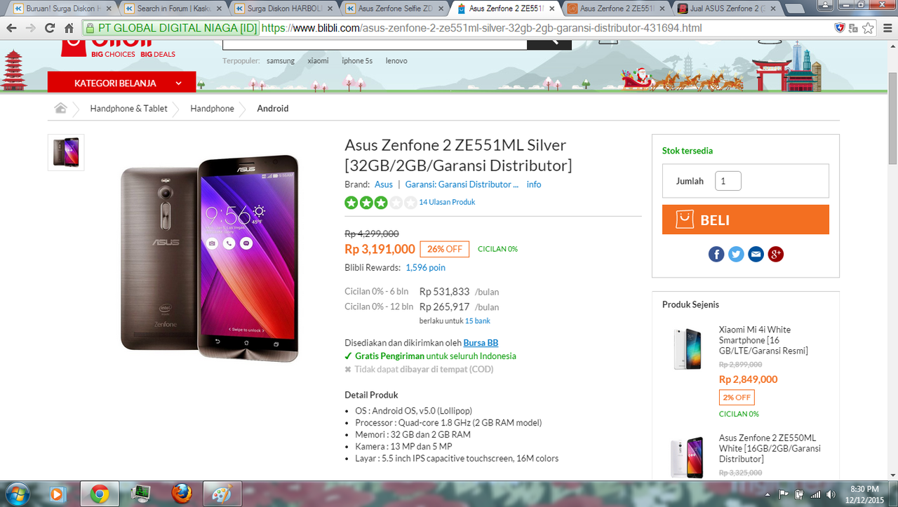
Task: Share the product on Twitter
Action: coord(736,255)
